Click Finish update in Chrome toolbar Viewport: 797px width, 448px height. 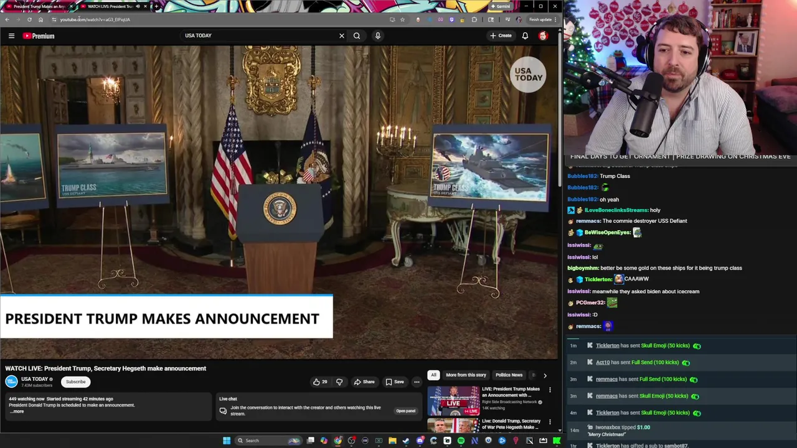544,19
